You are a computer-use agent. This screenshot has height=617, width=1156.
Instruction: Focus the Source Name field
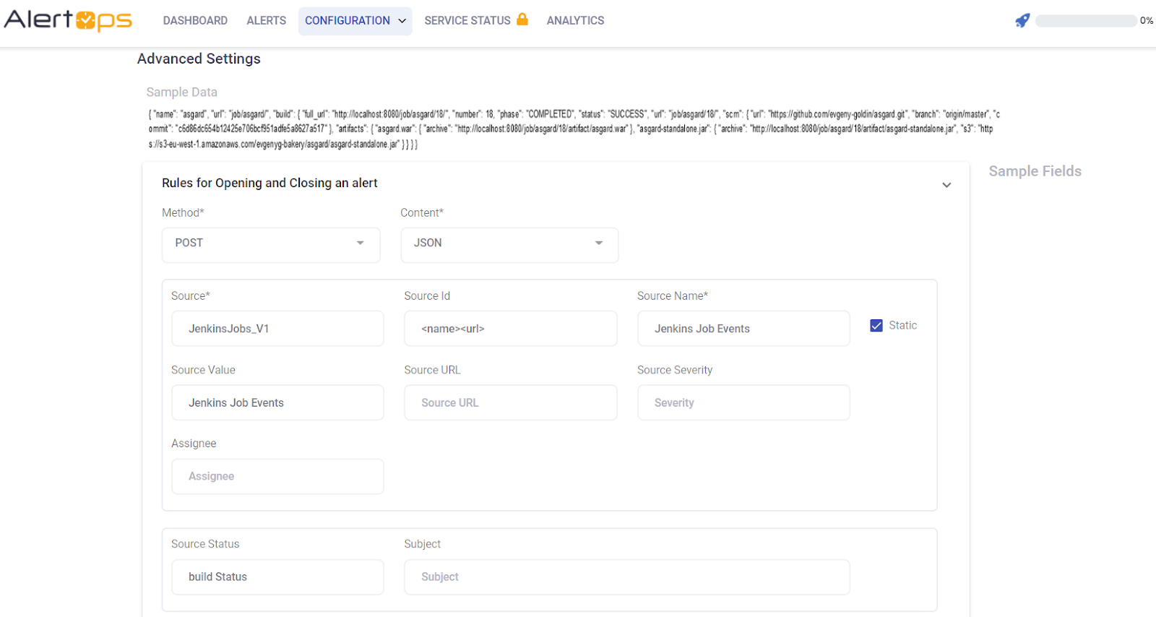click(743, 329)
